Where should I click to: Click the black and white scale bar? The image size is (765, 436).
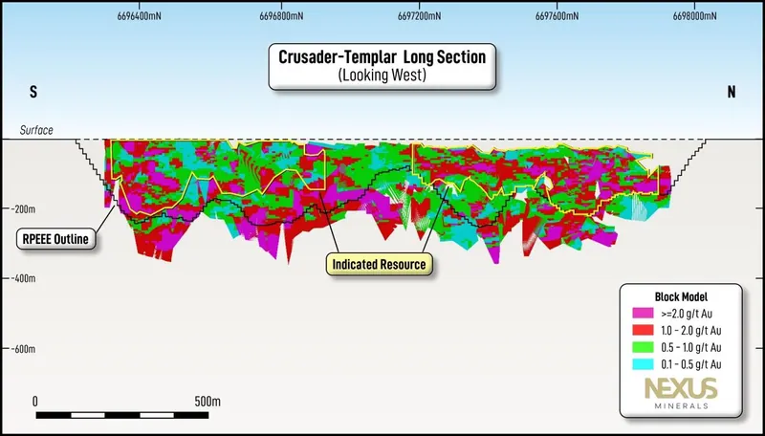122,416
